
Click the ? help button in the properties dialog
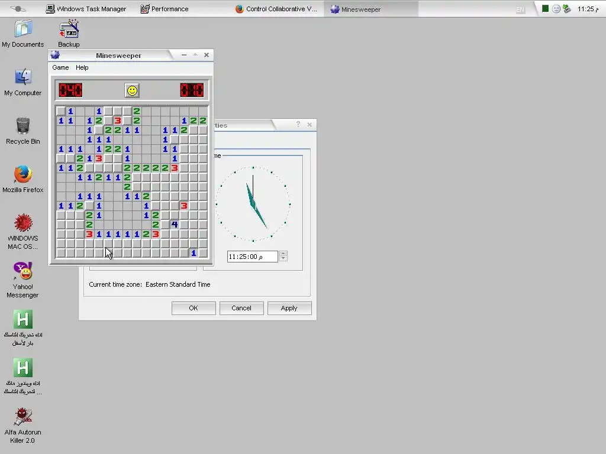point(298,124)
